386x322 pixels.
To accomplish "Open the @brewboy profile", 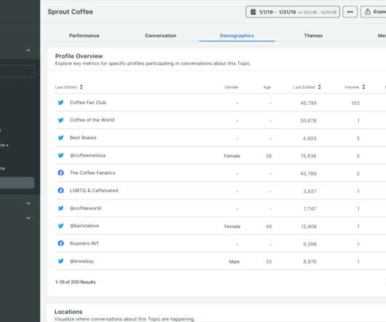I will (82, 261).
